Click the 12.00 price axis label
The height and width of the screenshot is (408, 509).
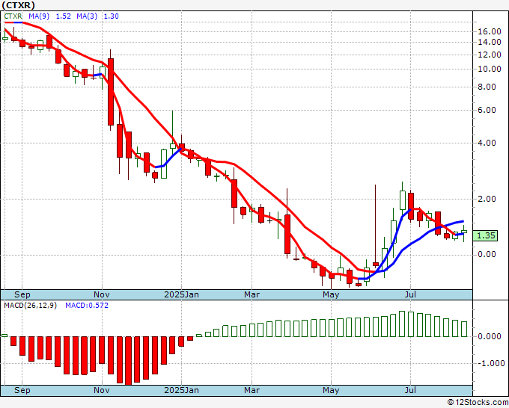click(x=490, y=55)
